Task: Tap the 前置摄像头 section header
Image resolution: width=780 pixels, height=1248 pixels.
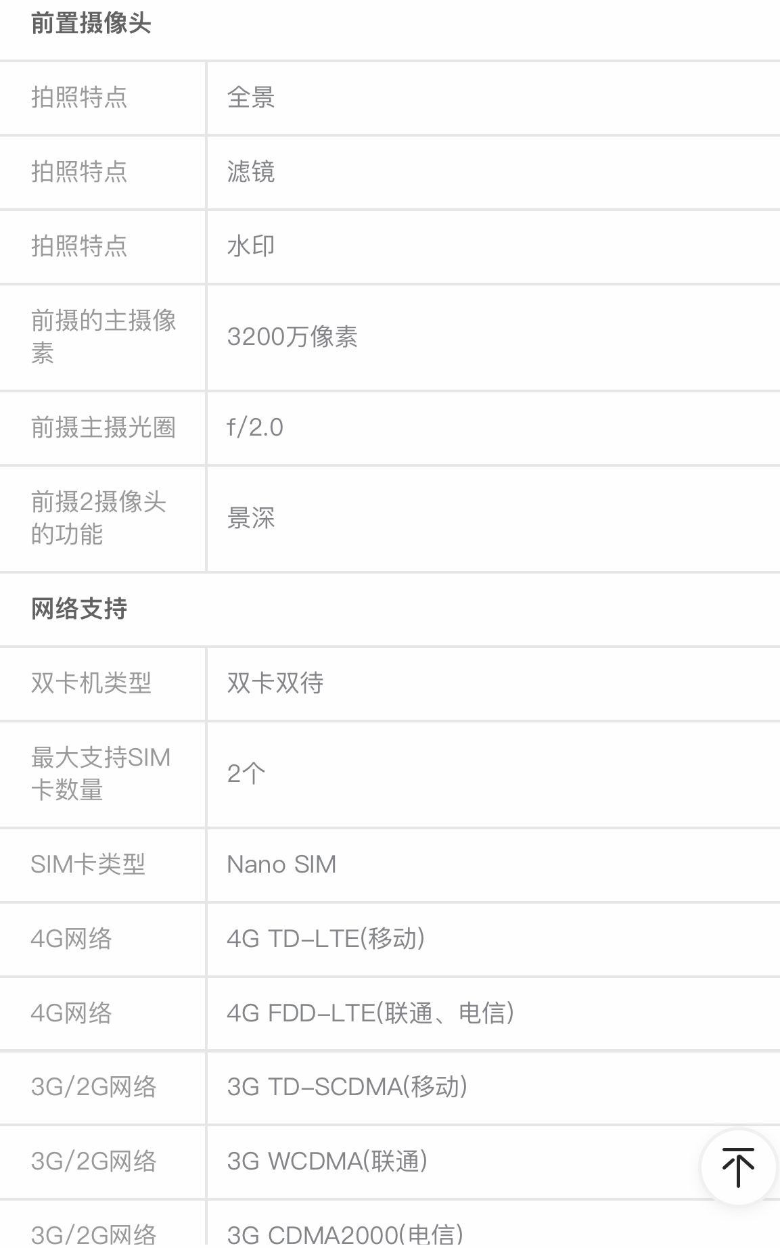Action: 91,24
